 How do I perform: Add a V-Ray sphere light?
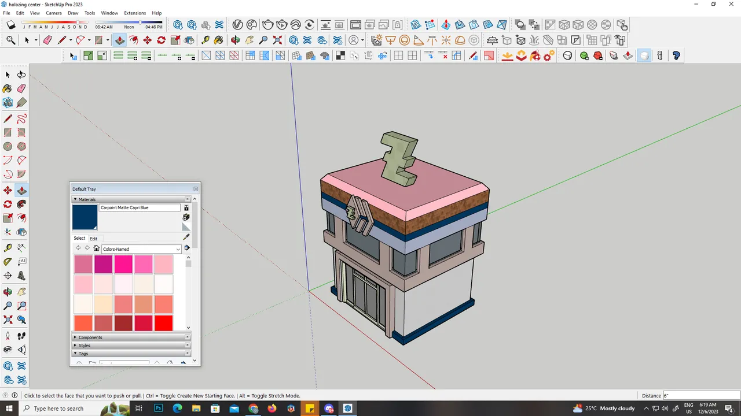click(x=405, y=40)
